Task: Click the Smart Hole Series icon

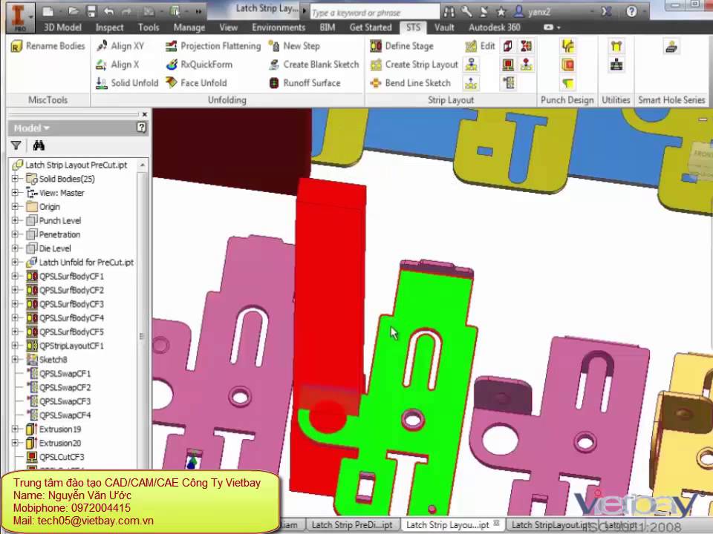Action: [x=671, y=46]
